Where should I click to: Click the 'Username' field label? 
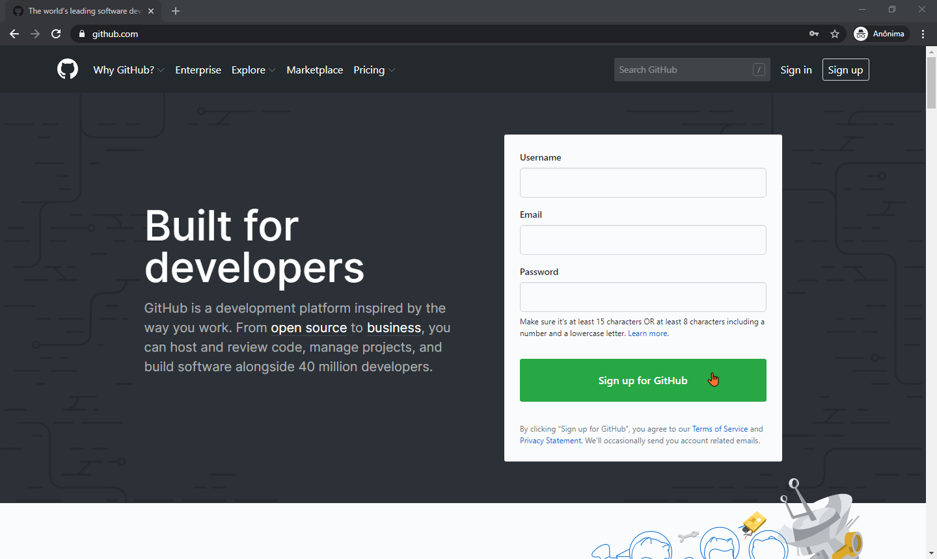(x=540, y=157)
